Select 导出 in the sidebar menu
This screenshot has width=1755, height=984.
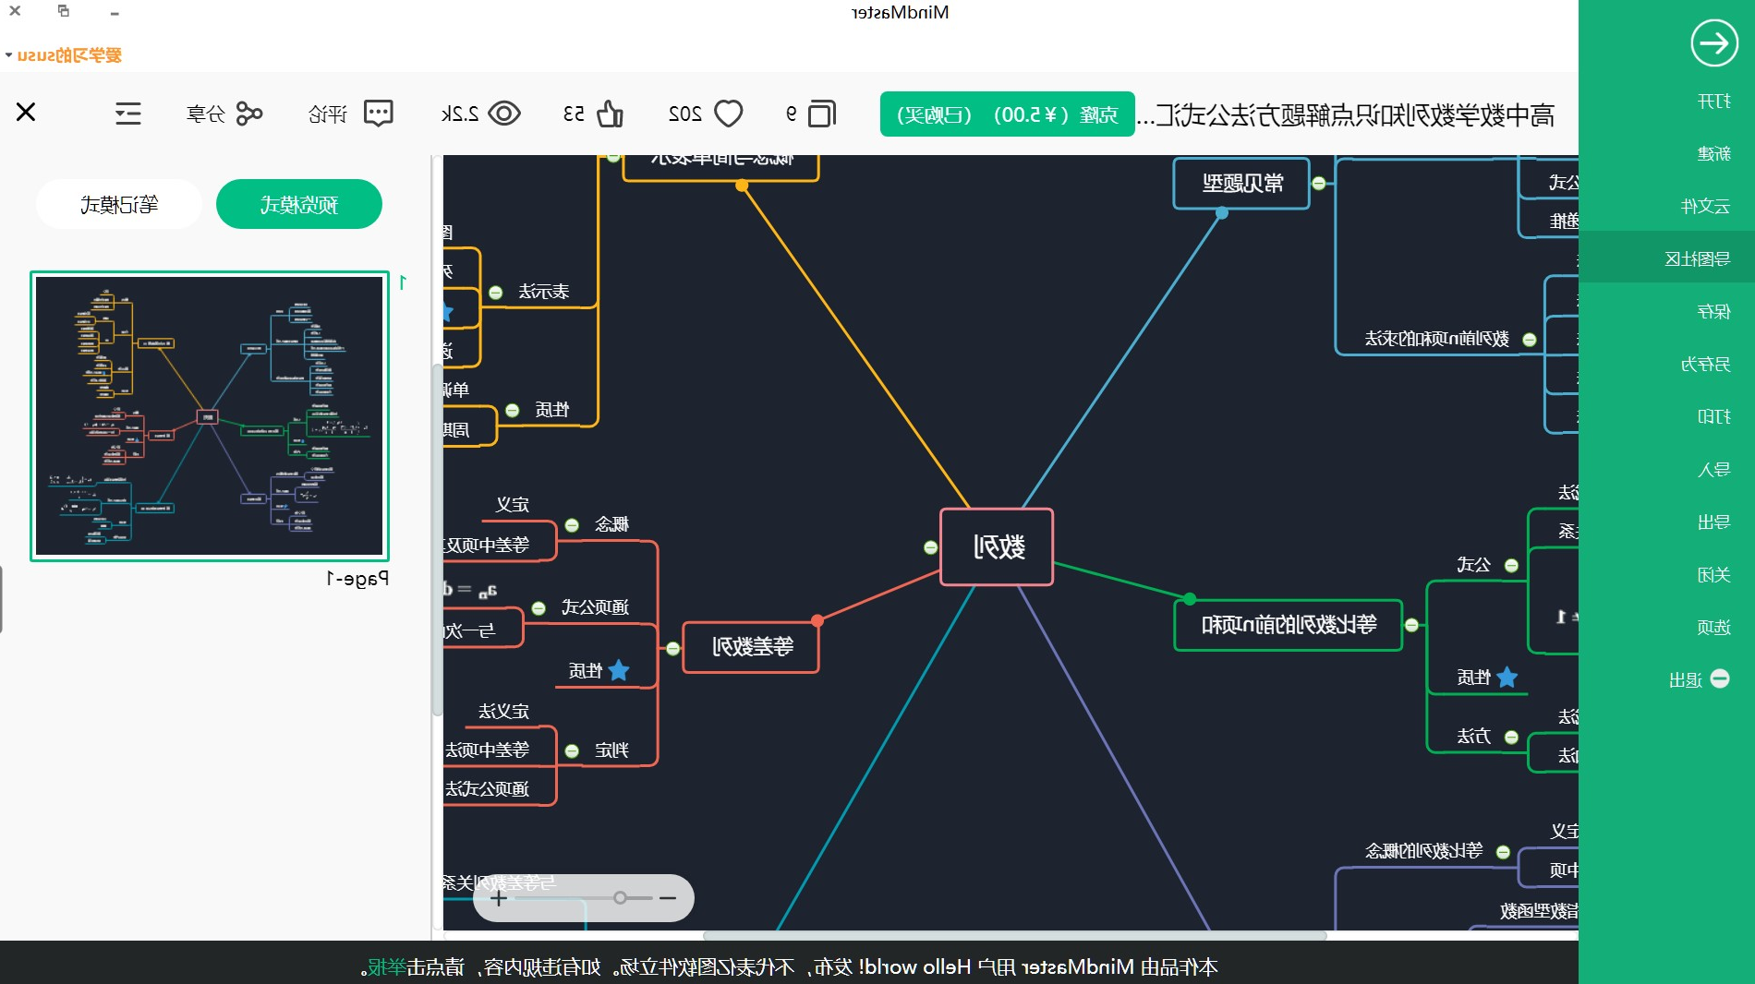1714,522
